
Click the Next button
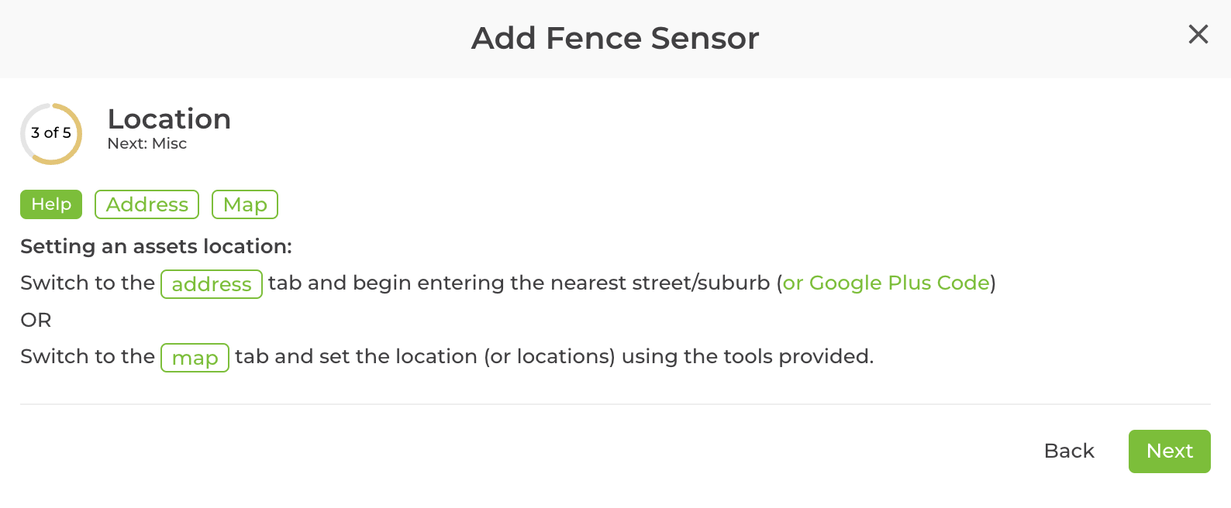click(1169, 451)
